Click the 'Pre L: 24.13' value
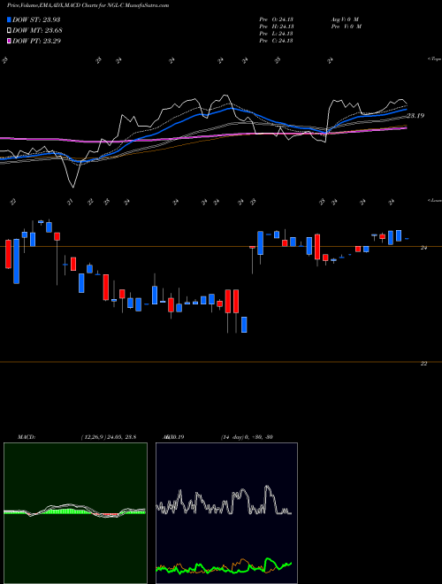 click(x=276, y=34)
